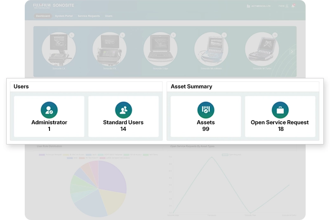Viewport: 330px width, 220px height.
Task: Click the Administrator count value 1
Action: pos(49,129)
